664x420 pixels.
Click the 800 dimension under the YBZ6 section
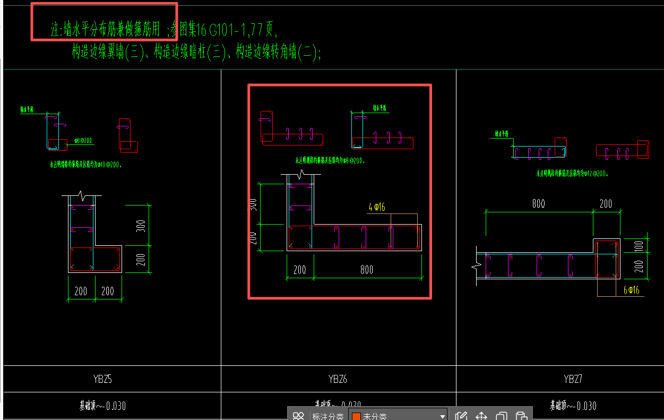tap(366, 270)
